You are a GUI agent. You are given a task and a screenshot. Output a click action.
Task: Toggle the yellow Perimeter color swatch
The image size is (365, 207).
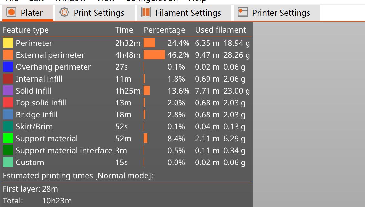[8, 43]
